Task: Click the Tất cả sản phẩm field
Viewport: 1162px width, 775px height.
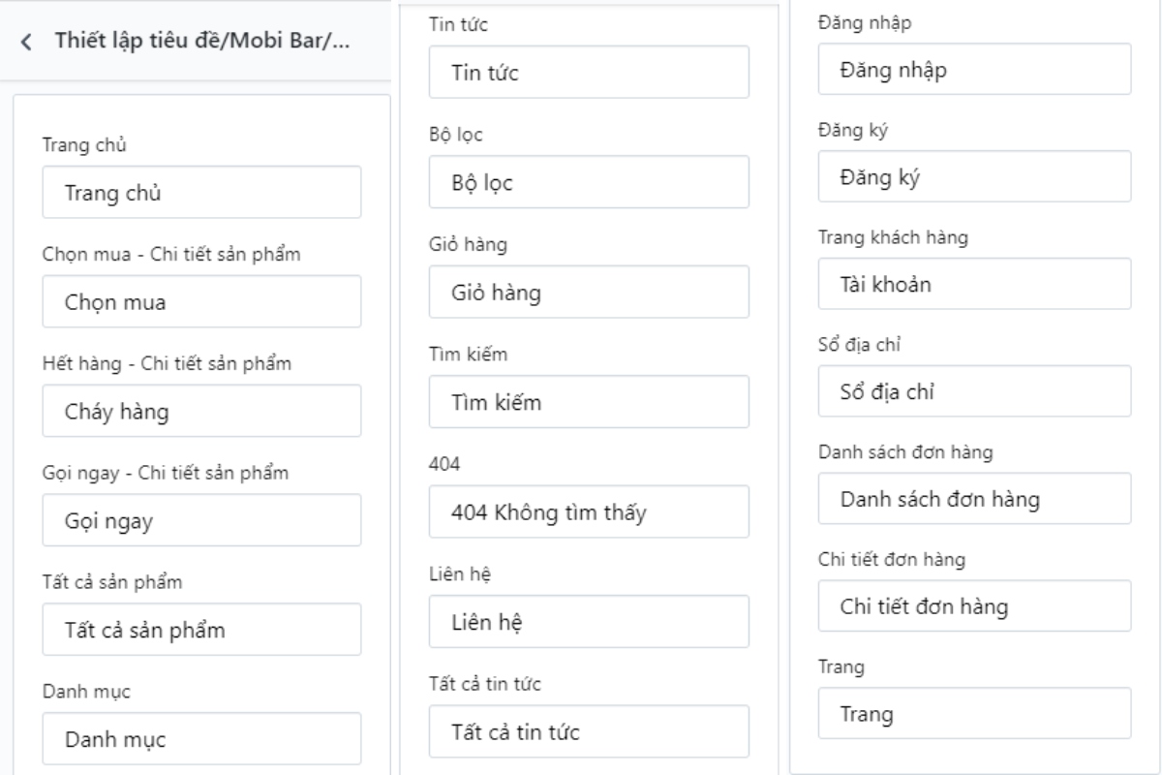Action: click(201, 630)
